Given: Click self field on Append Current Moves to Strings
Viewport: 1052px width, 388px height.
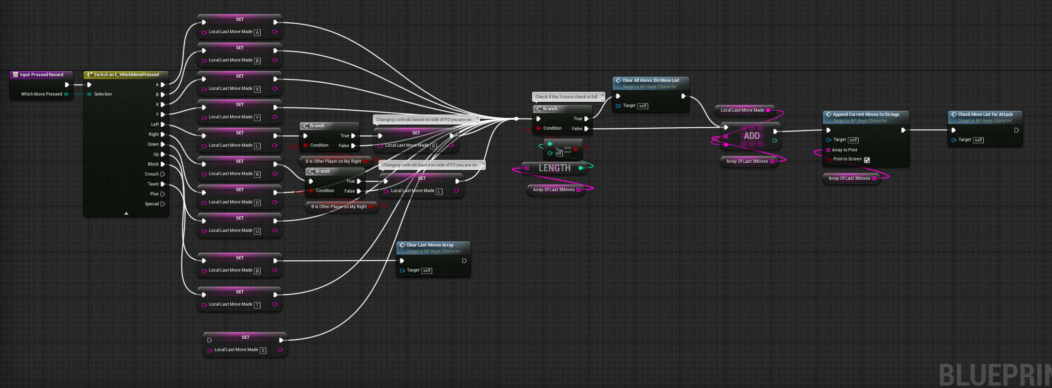Looking at the screenshot, I should coord(853,140).
